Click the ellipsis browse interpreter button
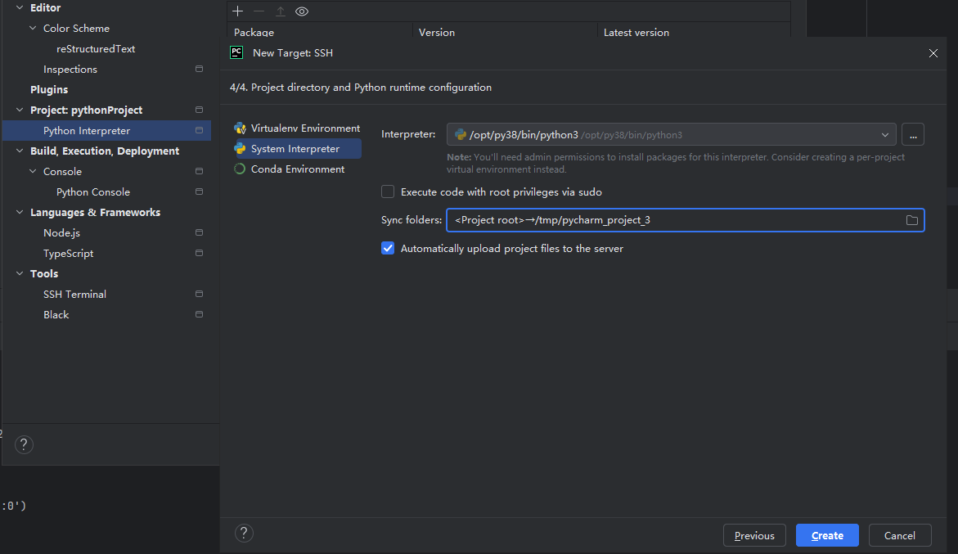 pos(913,134)
